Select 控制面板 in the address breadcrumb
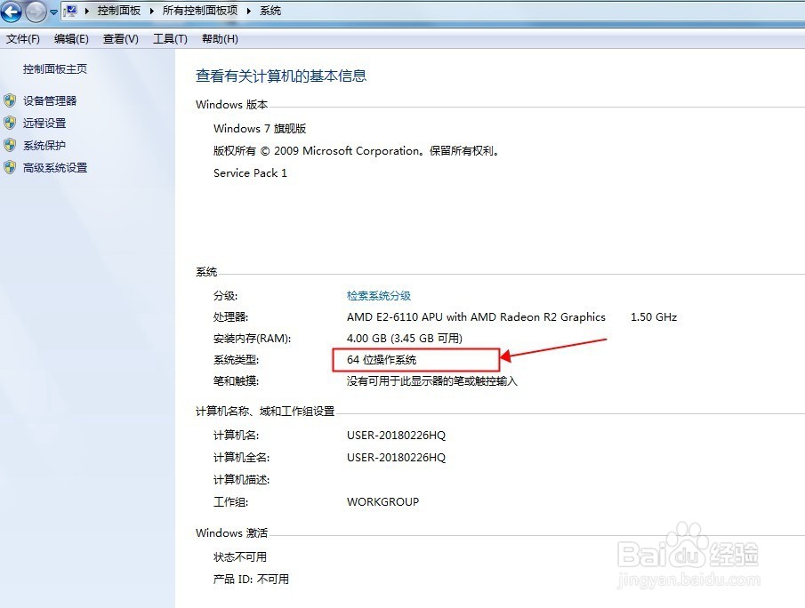This screenshot has width=805, height=608. [119, 11]
